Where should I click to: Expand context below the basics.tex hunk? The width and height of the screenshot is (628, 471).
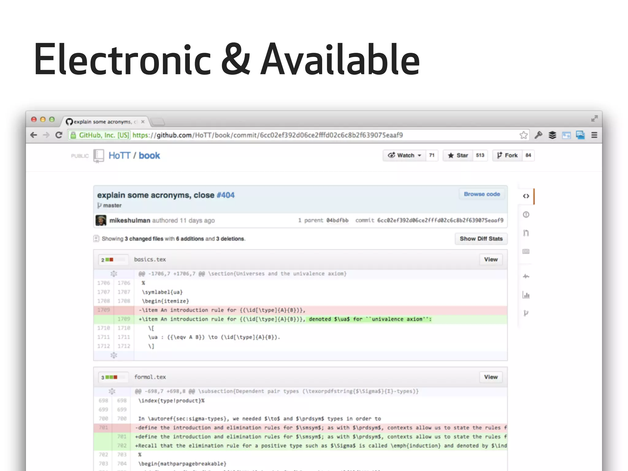(x=114, y=355)
